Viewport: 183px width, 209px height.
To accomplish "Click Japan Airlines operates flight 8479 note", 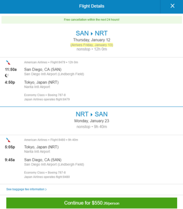I will (x=47, y=99).
